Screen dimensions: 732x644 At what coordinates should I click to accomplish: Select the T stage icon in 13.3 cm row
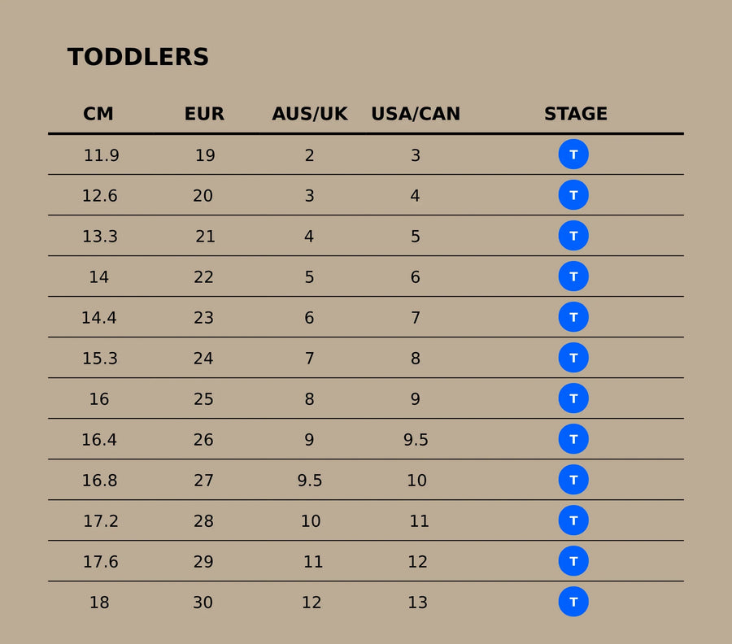click(573, 236)
